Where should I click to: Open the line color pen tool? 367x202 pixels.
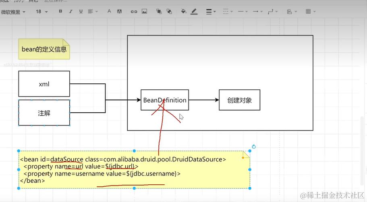tap(194, 11)
